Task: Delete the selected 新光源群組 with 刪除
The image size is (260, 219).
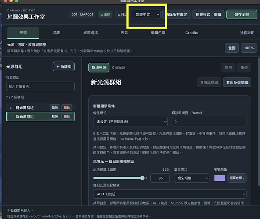Action: pos(67,117)
